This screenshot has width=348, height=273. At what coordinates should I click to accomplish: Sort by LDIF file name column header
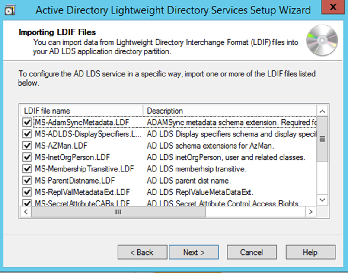pyautogui.click(x=82, y=111)
